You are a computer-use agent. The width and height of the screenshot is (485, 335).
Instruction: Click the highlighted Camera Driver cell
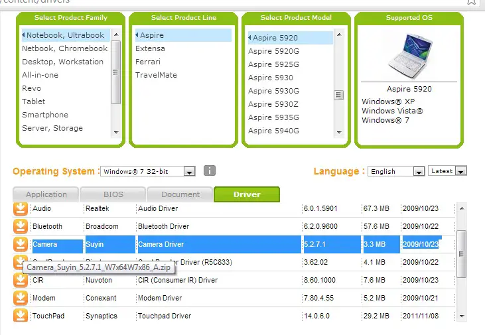click(219, 244)
